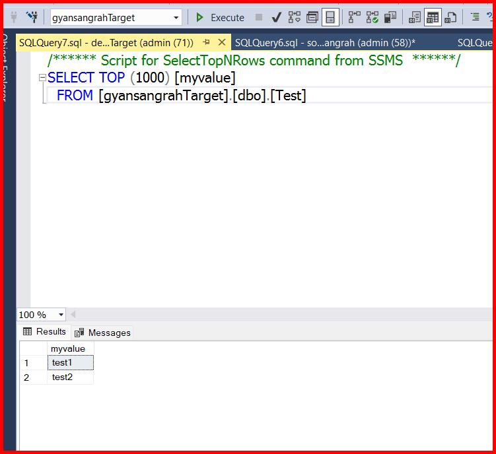Image resolution: width=496 pixels, height=454 pixels.
Task: Click the Connect plug icon
Action: click(x=14, y=17)
